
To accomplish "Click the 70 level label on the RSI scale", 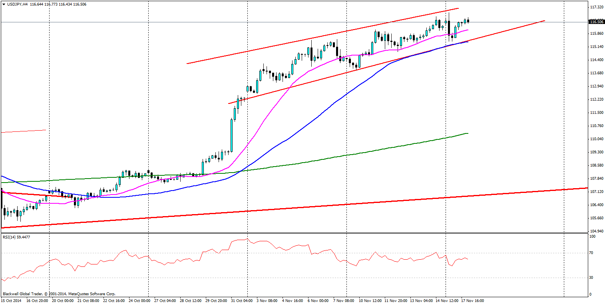I will [x=592, y=253].
